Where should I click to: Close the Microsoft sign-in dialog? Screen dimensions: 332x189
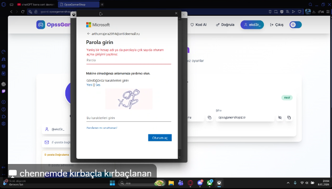point(176,13)
